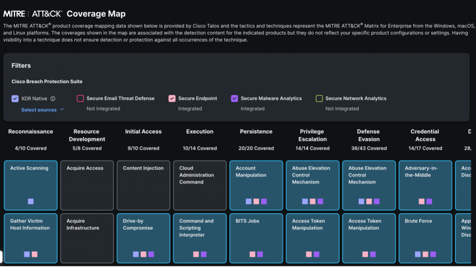This screenshot has width=476, height=267.
Task: Click the info icon beside XDR Native
Action: tap(53, 99)
